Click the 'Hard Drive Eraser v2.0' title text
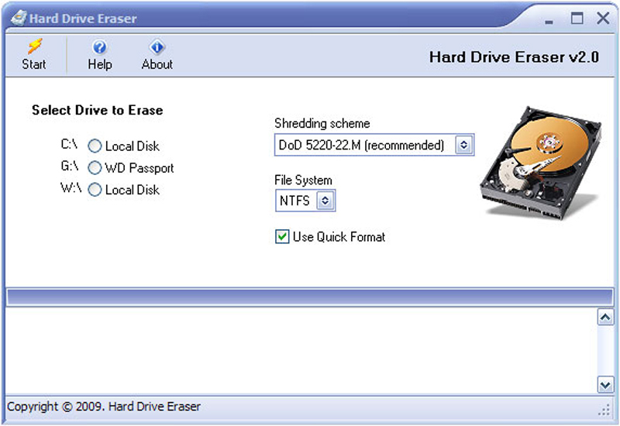620x426 pixels. (x=514, y=57)
